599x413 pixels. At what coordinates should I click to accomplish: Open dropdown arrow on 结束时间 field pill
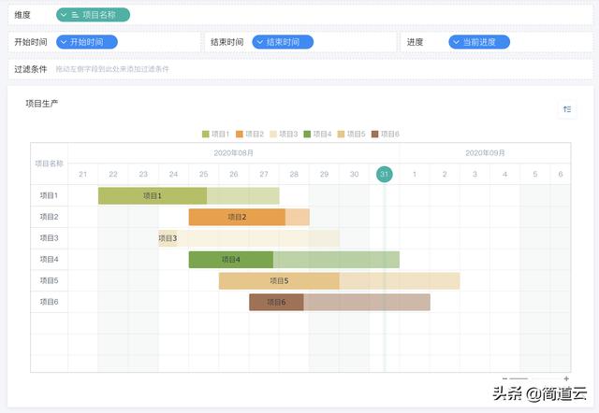click(x=260, y=42)
